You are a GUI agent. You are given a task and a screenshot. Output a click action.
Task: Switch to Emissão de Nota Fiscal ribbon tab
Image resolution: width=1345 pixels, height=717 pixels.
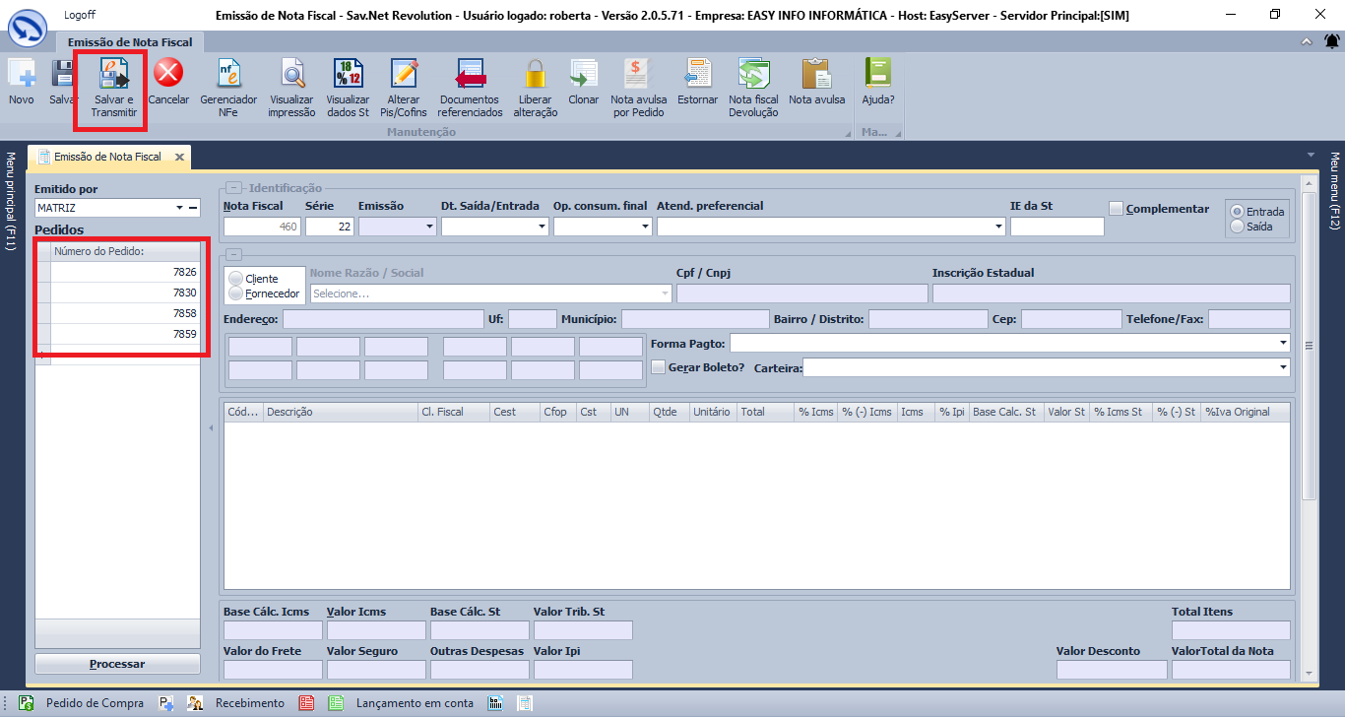coord(130,42)
